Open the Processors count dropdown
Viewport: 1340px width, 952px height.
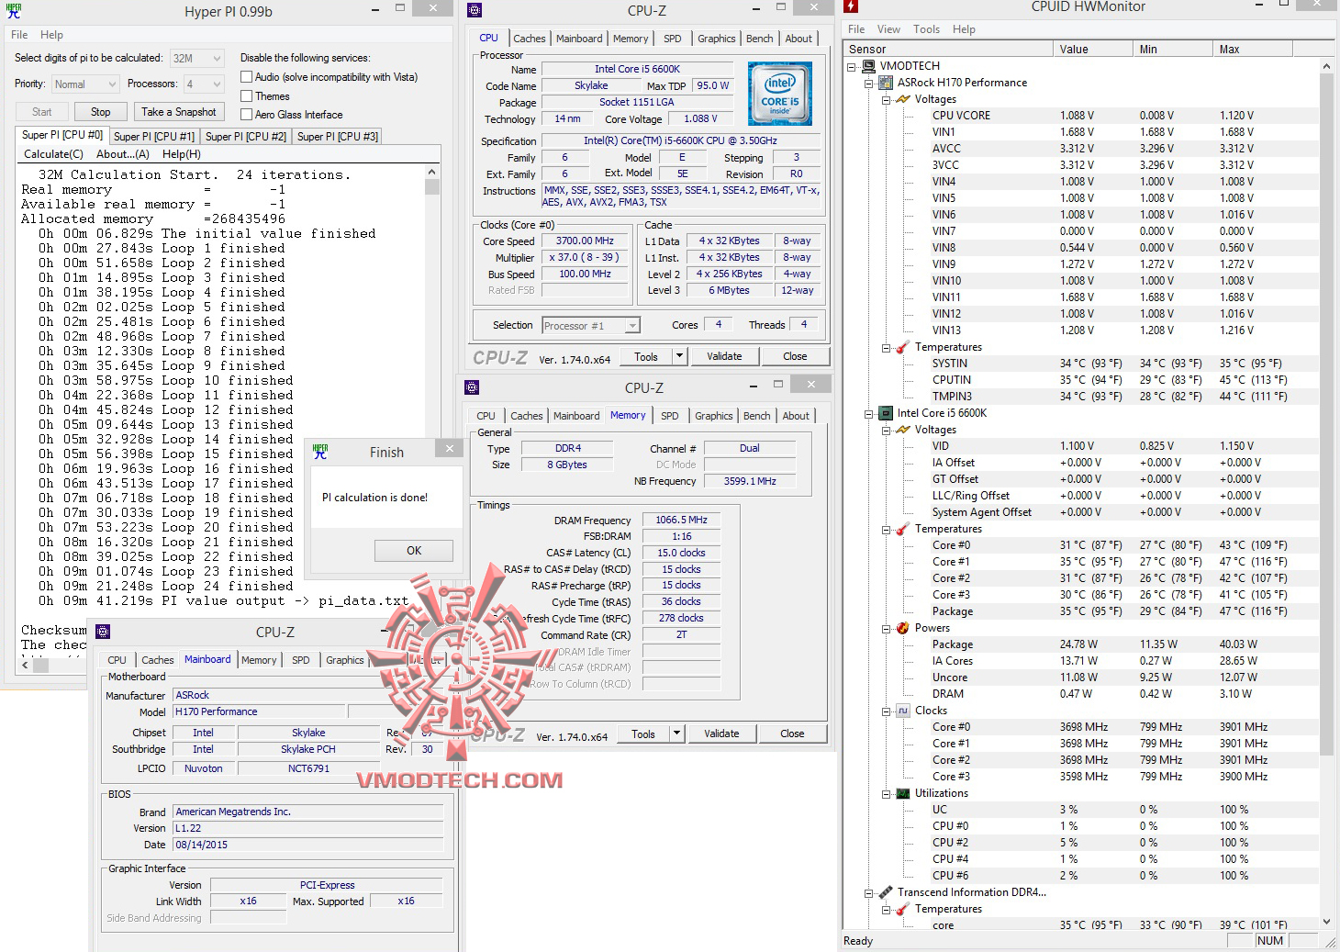click(x=217, y=84)
